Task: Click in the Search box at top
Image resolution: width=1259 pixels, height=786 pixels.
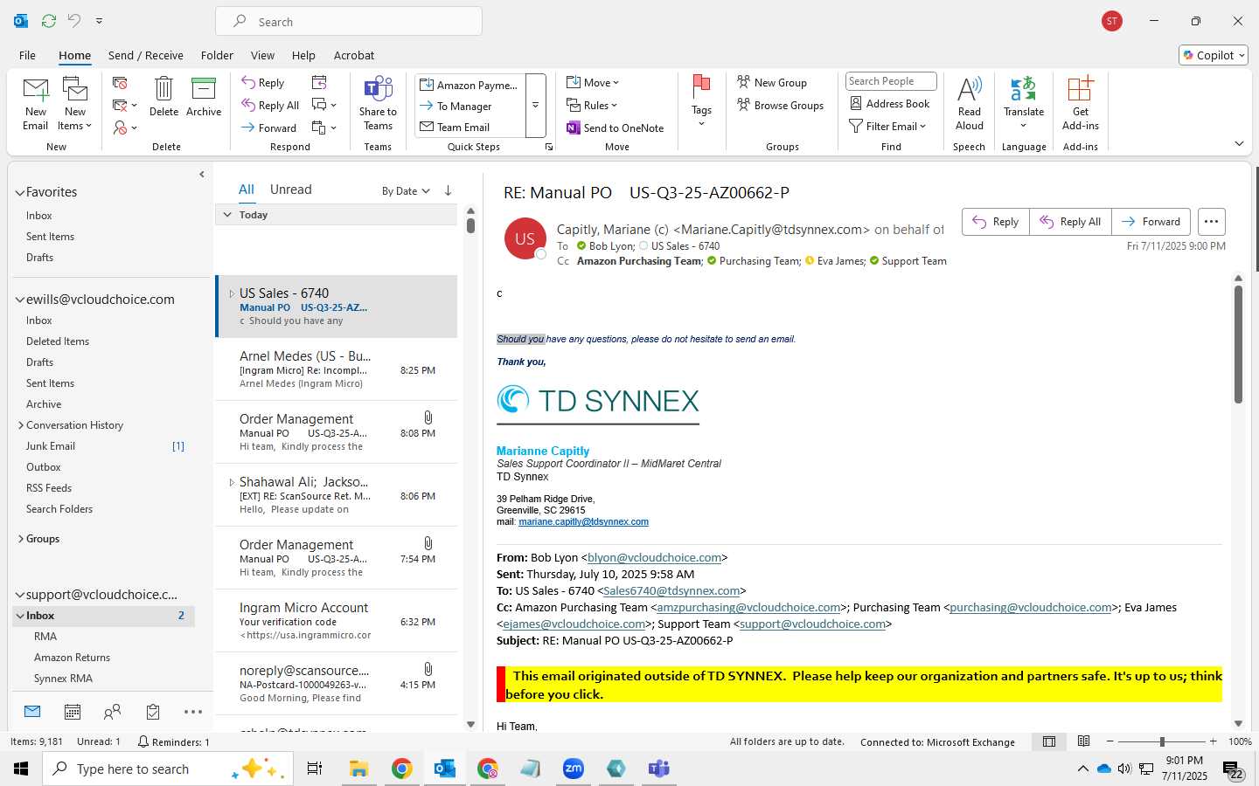Action: (x=349, y=22)
